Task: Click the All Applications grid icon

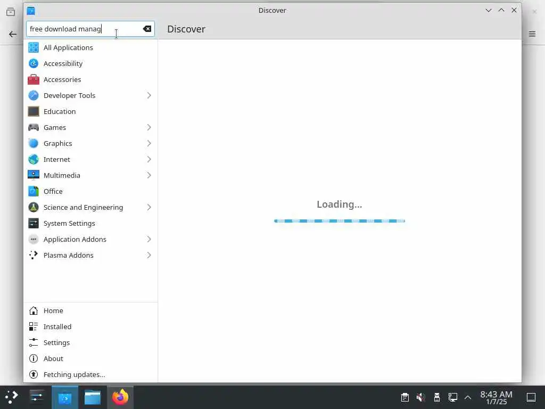Action: point(34,47)
